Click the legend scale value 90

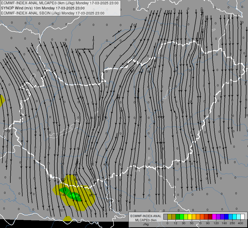(x=208, y=223)
